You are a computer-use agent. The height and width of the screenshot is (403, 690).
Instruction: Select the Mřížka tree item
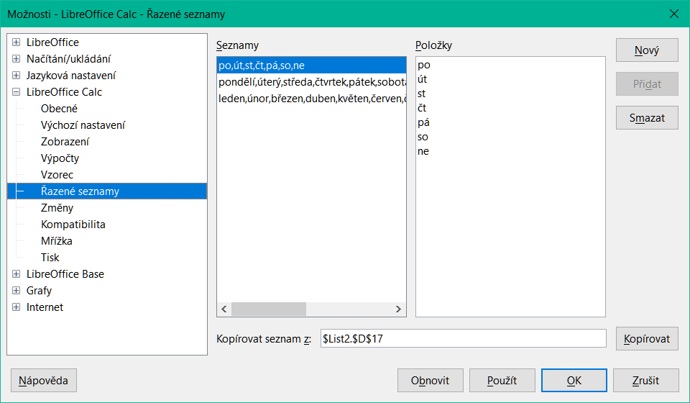56,241
